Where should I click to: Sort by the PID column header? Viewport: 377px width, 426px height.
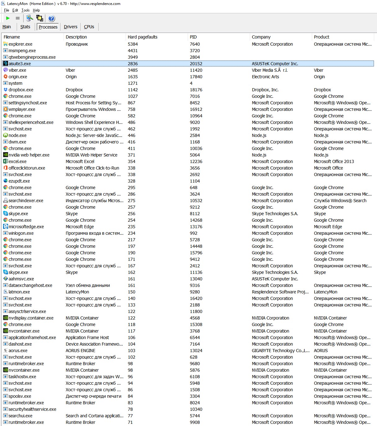pyautogui.click(x=219, y=37)
